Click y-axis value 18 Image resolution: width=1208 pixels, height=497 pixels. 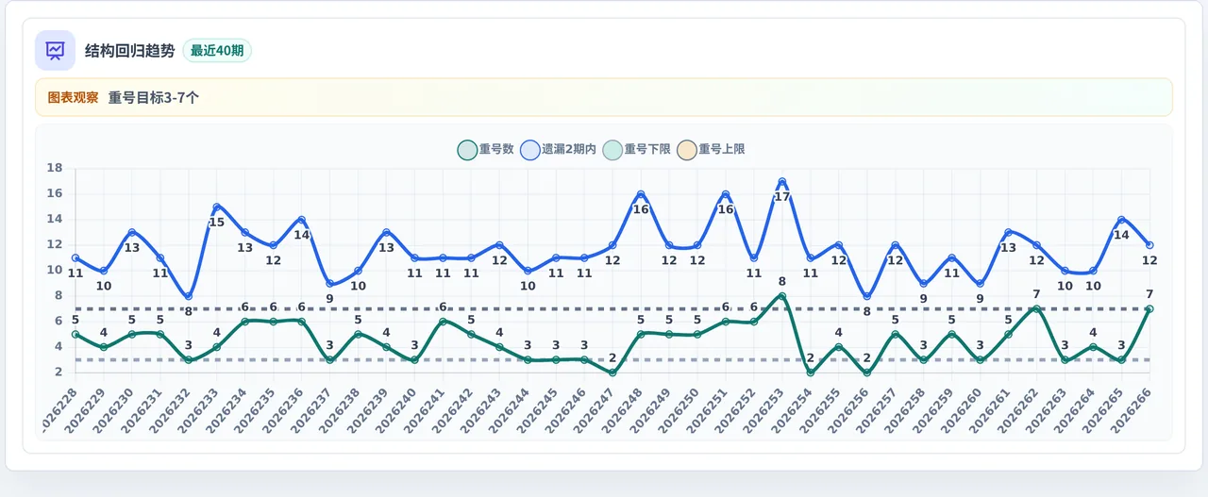(55, 169)
